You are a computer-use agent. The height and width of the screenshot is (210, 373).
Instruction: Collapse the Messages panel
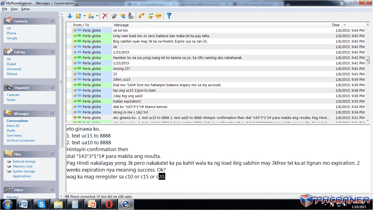[x=52, y=113]
